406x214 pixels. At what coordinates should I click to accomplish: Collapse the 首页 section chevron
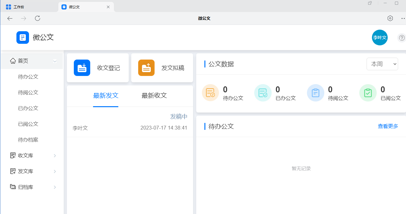[55, 61]
